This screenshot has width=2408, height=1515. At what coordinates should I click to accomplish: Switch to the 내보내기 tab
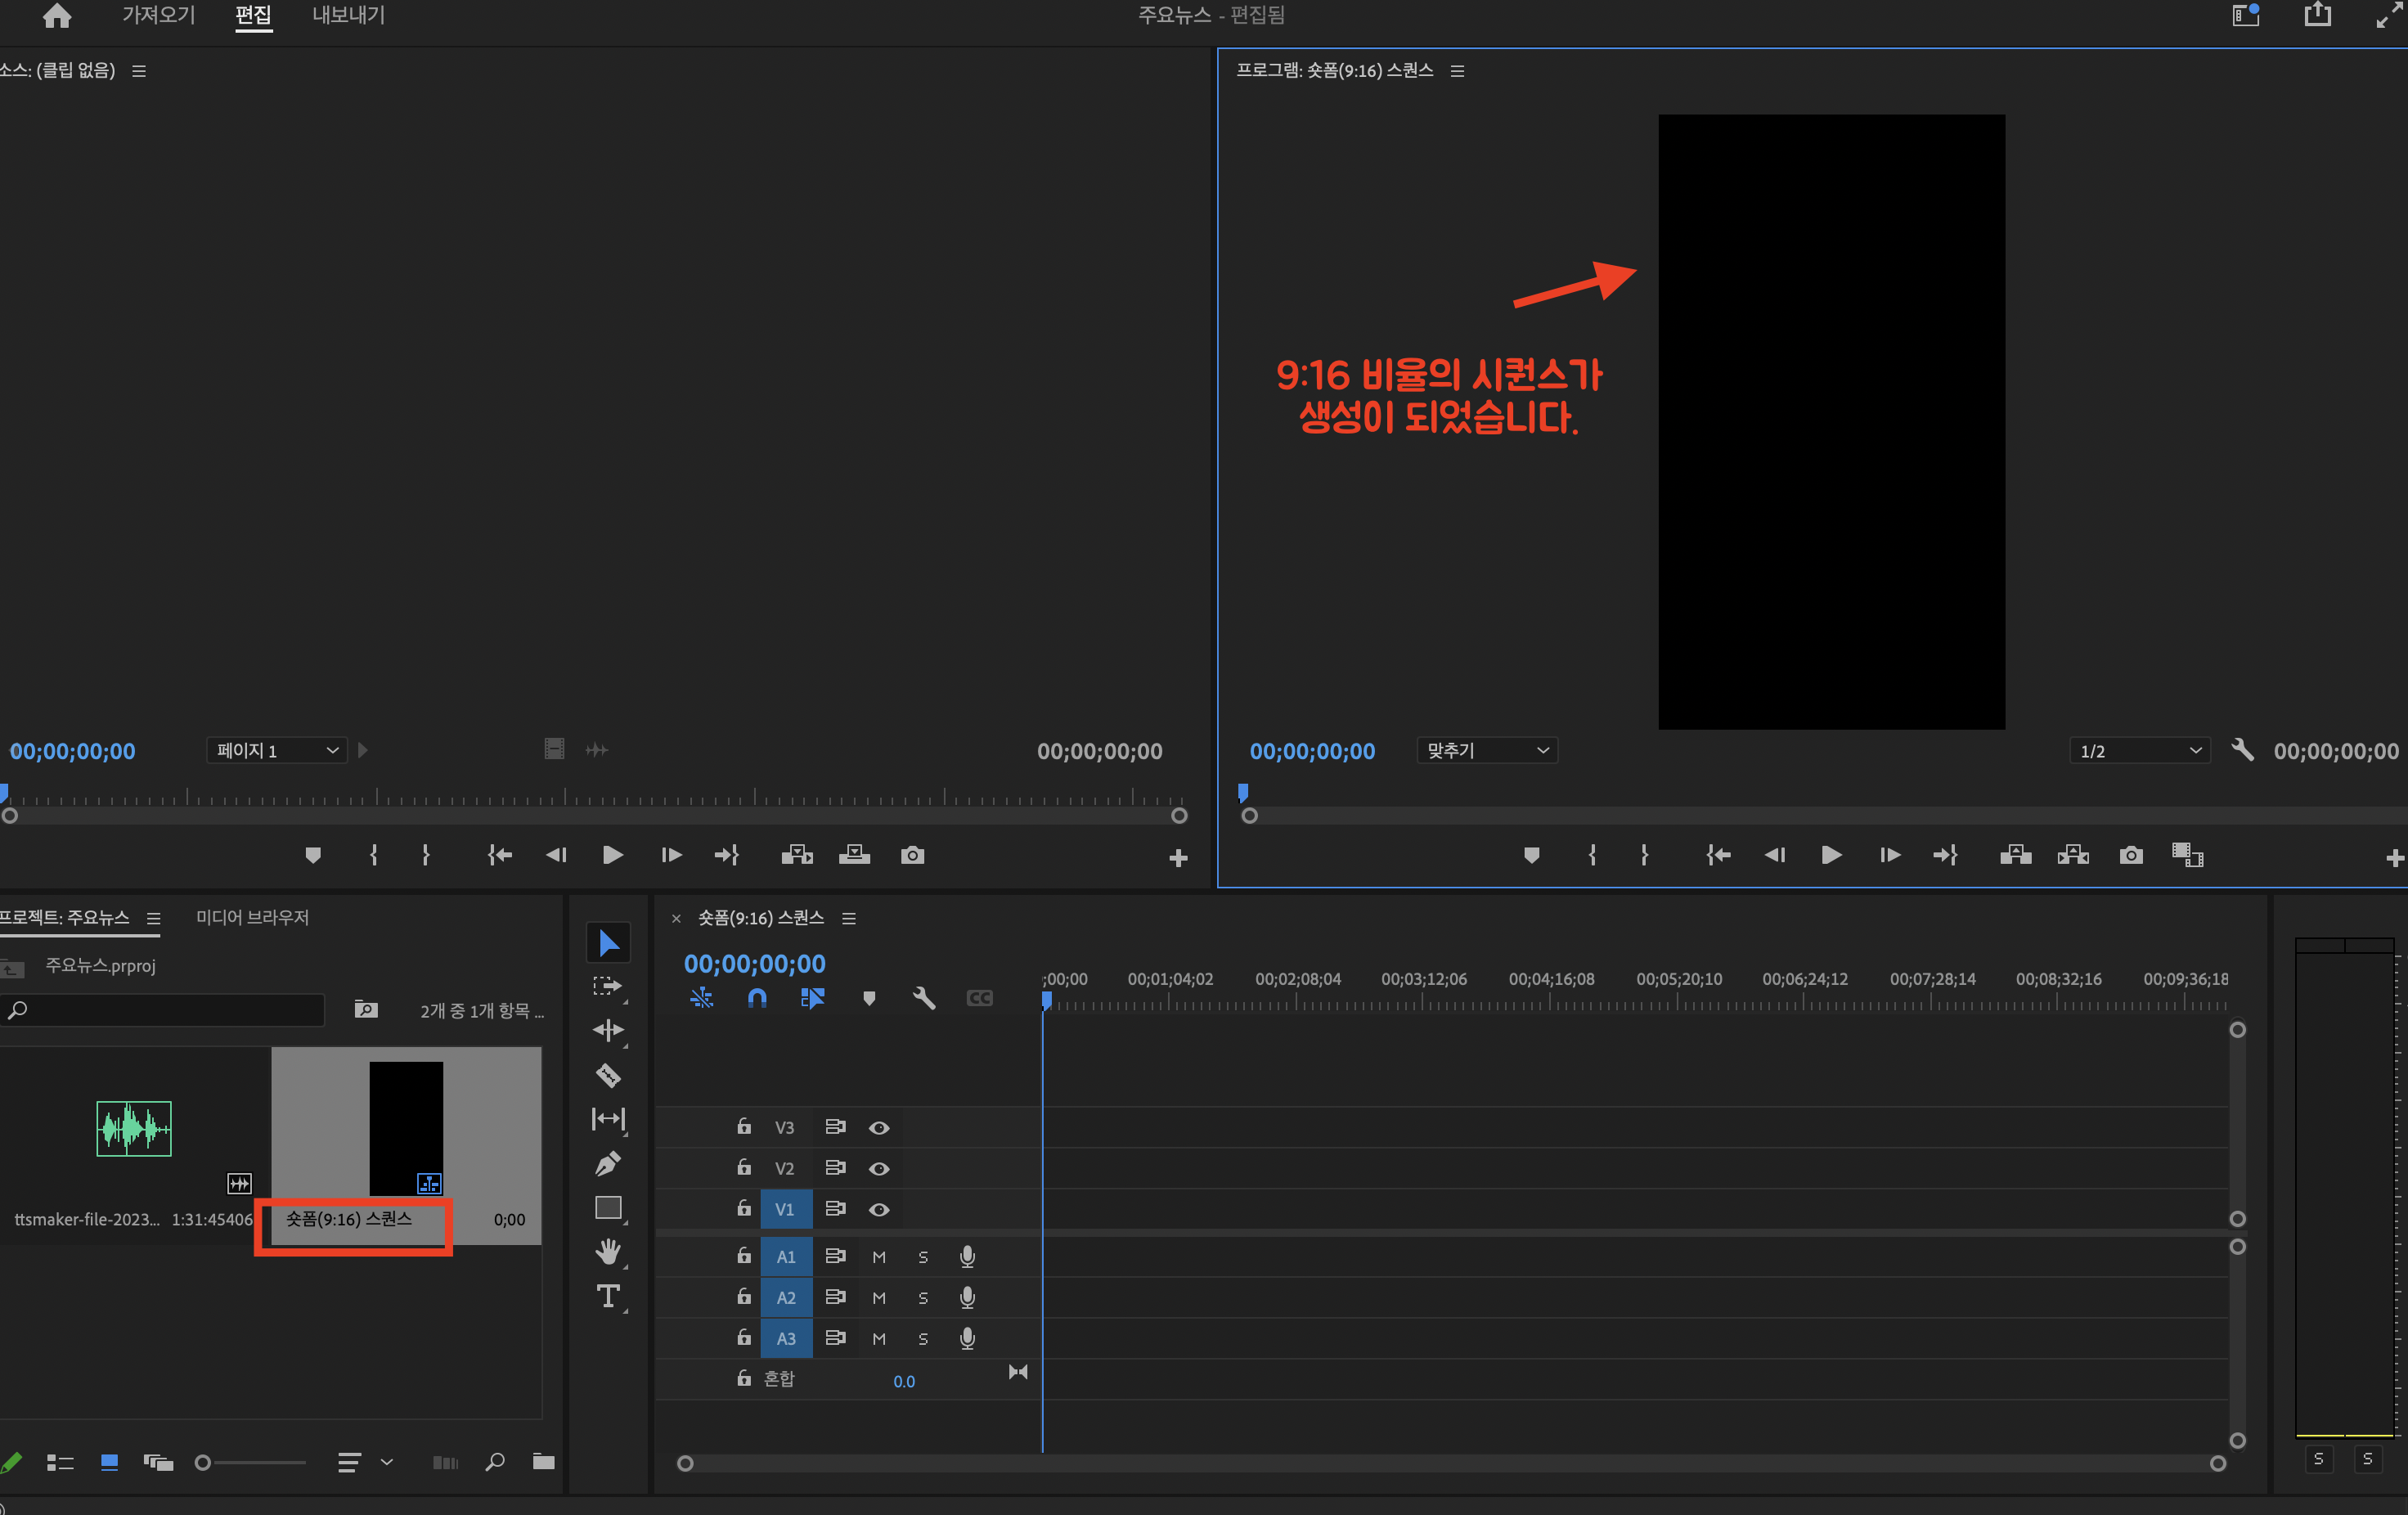click(348, 15)
